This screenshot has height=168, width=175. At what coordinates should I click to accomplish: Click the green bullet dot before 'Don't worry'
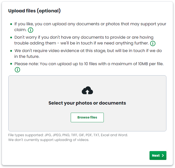[x=11, y=37]
